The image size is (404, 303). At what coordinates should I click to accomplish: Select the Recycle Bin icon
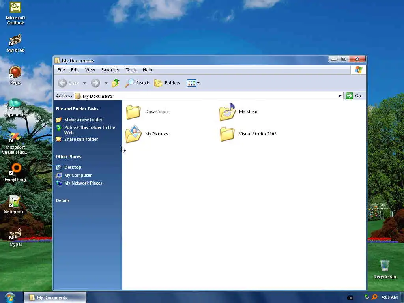(385, 269)
